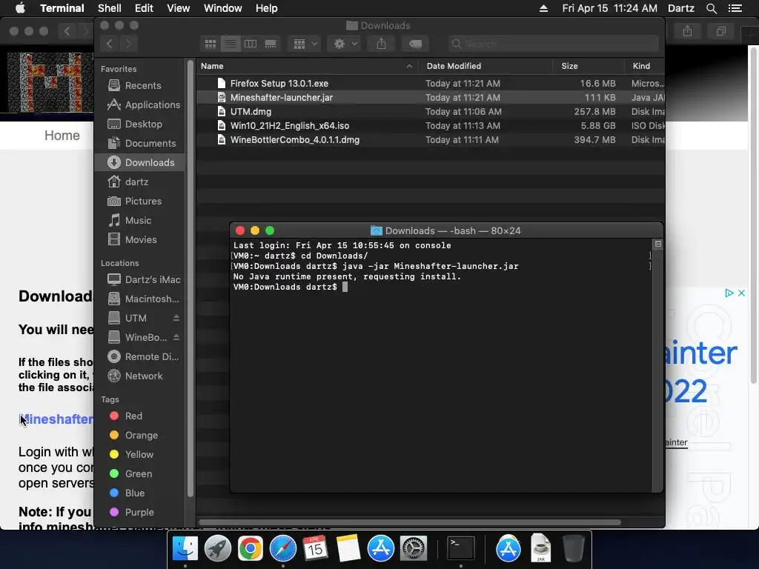Screen dimensions: 759x569
Task: Open the dartz home folder in sidebar
Action: point(139,182)
